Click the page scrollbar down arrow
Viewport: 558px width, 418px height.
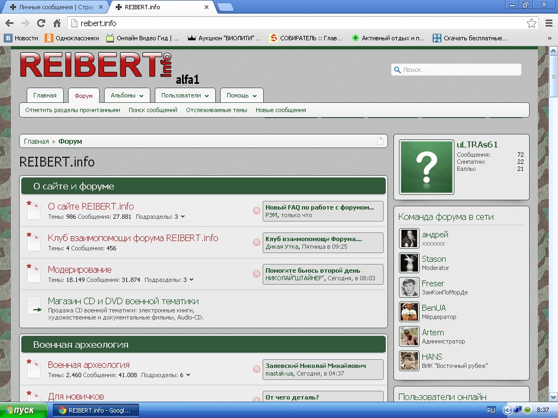pyautogui.click(x=554, y=397)
